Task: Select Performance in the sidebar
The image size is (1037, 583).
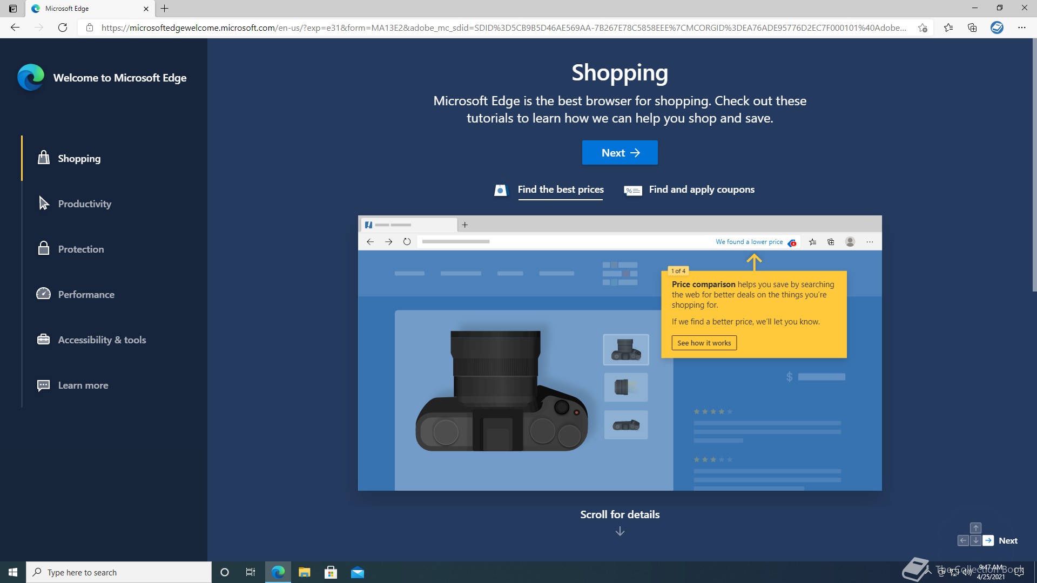Action: click(x=86, y=294)
